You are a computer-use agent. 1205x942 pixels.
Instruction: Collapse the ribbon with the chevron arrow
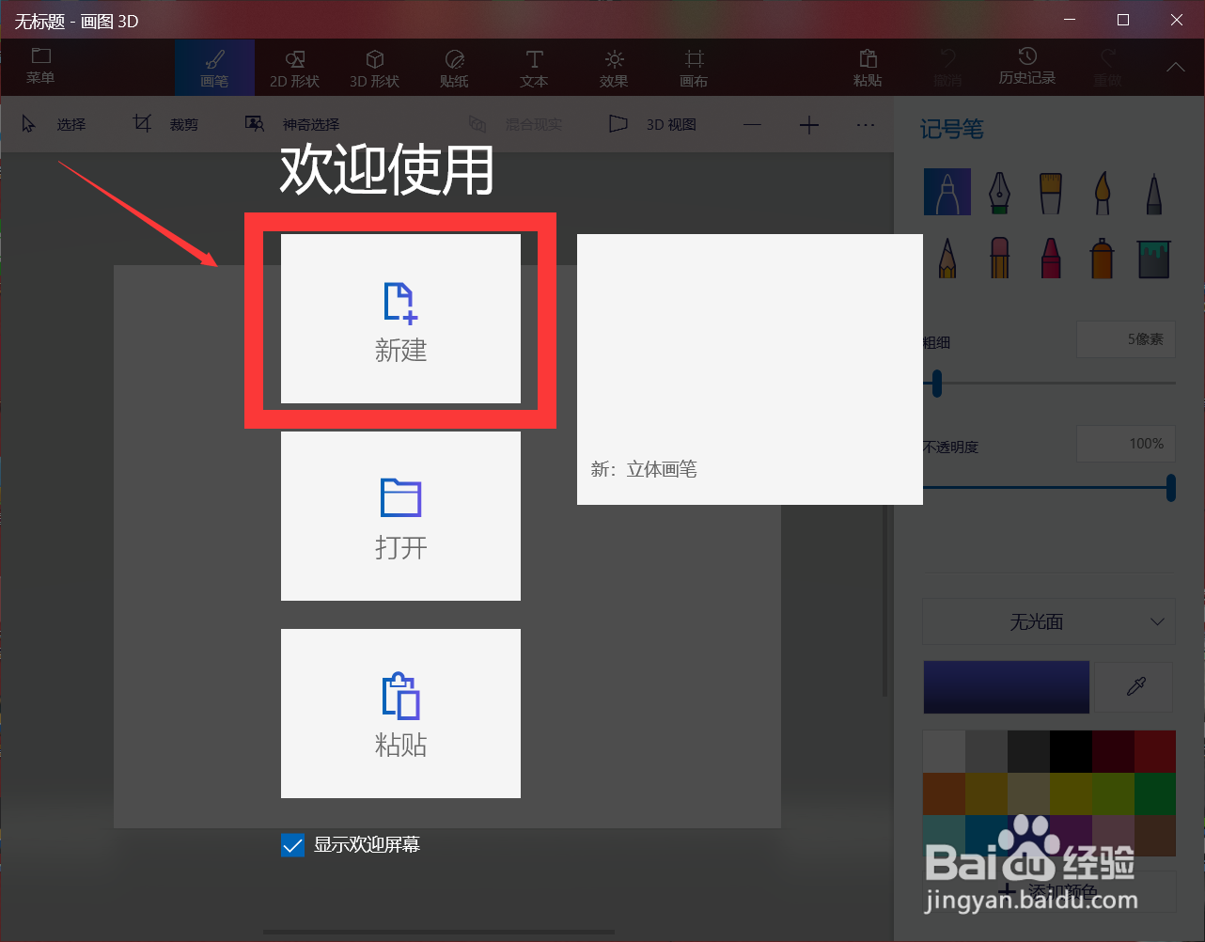(x=1174, y=67)
